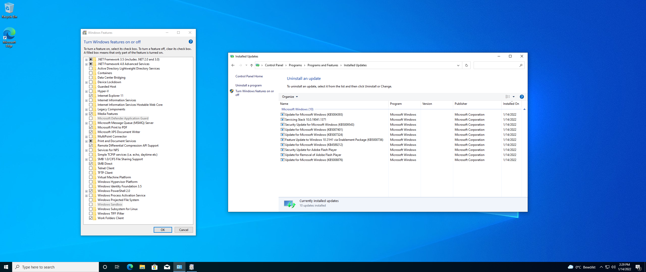Click Programs and Features breadcrumb
Screen dimensions: 646x272
tap(323, 65)
